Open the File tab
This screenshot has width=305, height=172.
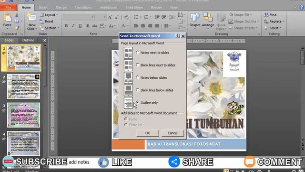(8, 8)
